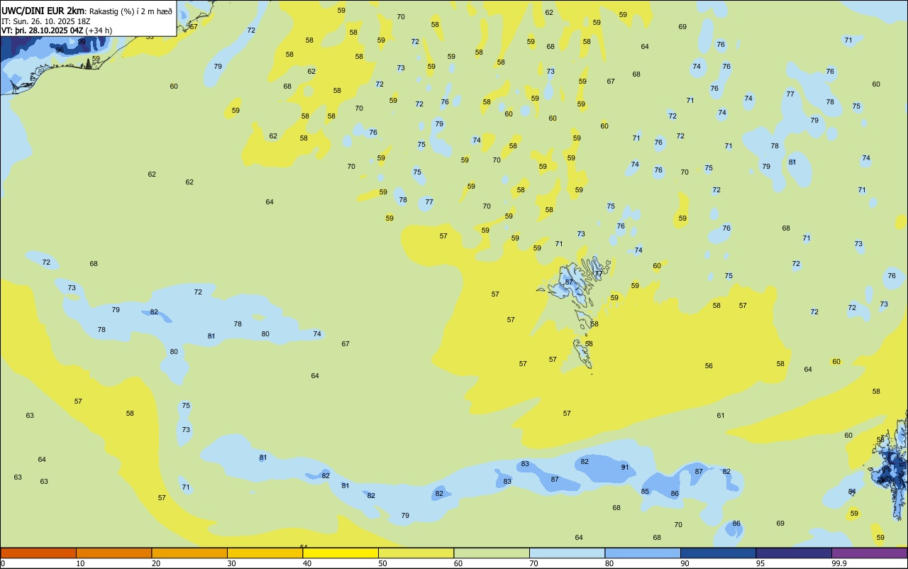
Task: Click the humidity value '99' near the title box
Action: tap(82, 42)
